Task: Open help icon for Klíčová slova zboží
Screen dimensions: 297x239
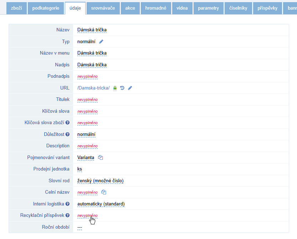Action: point(67,123)
